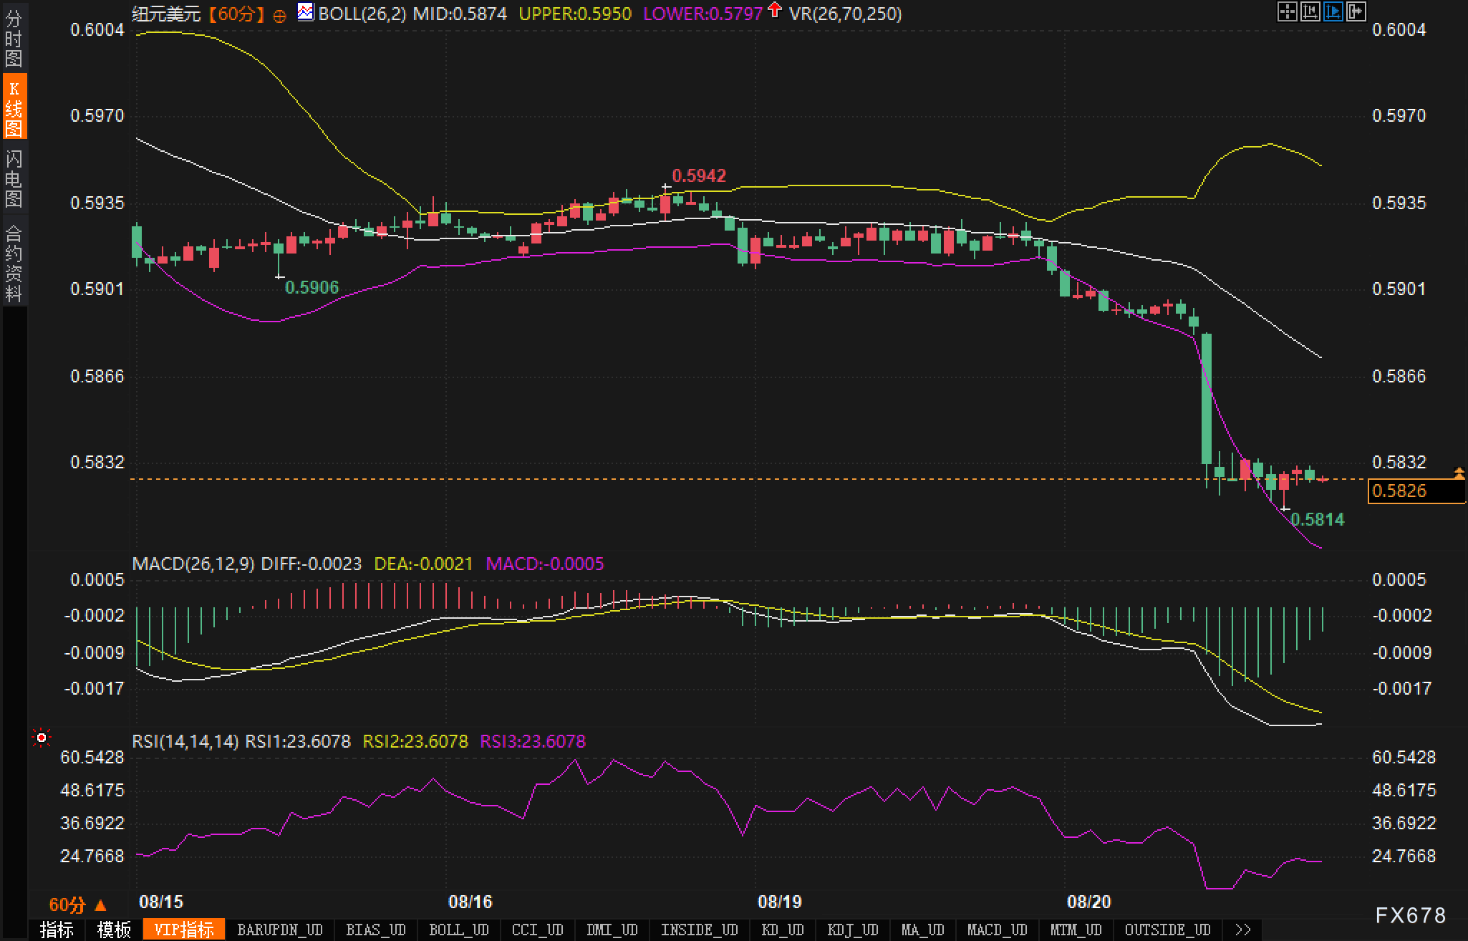Image resolution: width=1468 pixels, height=941 pixels.
Task: Click the red sun icon beside RSI panel
Action: [42, 738]
